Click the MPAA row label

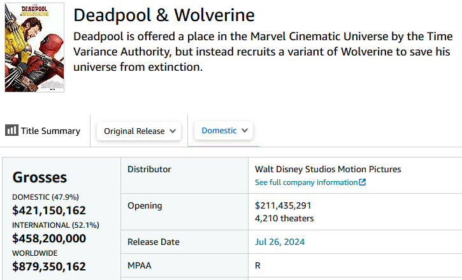pos(140,265)
